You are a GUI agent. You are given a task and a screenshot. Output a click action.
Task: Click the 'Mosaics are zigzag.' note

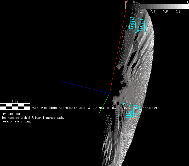click(x=16, y=121)
